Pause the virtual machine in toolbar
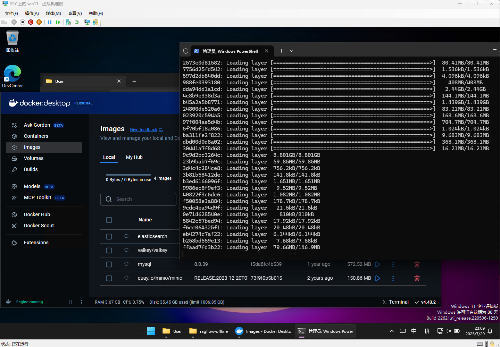This screenshot has height=347, width=500. tap(50, 22)
